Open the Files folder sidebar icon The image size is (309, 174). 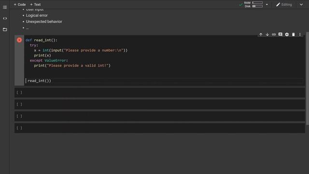click(5, 29)
